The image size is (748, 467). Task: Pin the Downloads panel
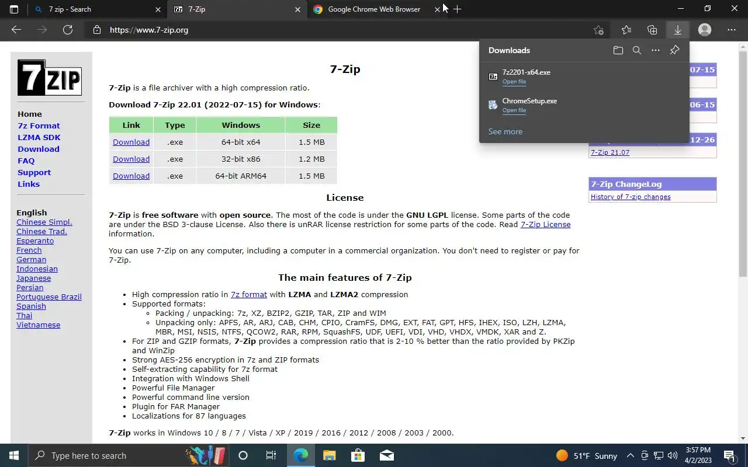point(674,50)
